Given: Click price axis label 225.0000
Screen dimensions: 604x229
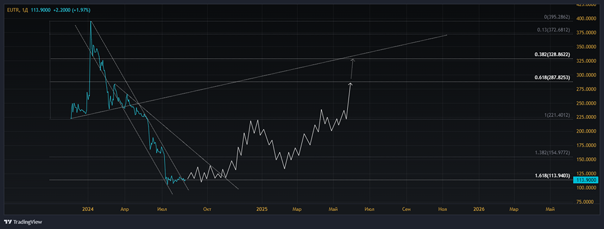Looking at the screenshot, I should [587, 117].
